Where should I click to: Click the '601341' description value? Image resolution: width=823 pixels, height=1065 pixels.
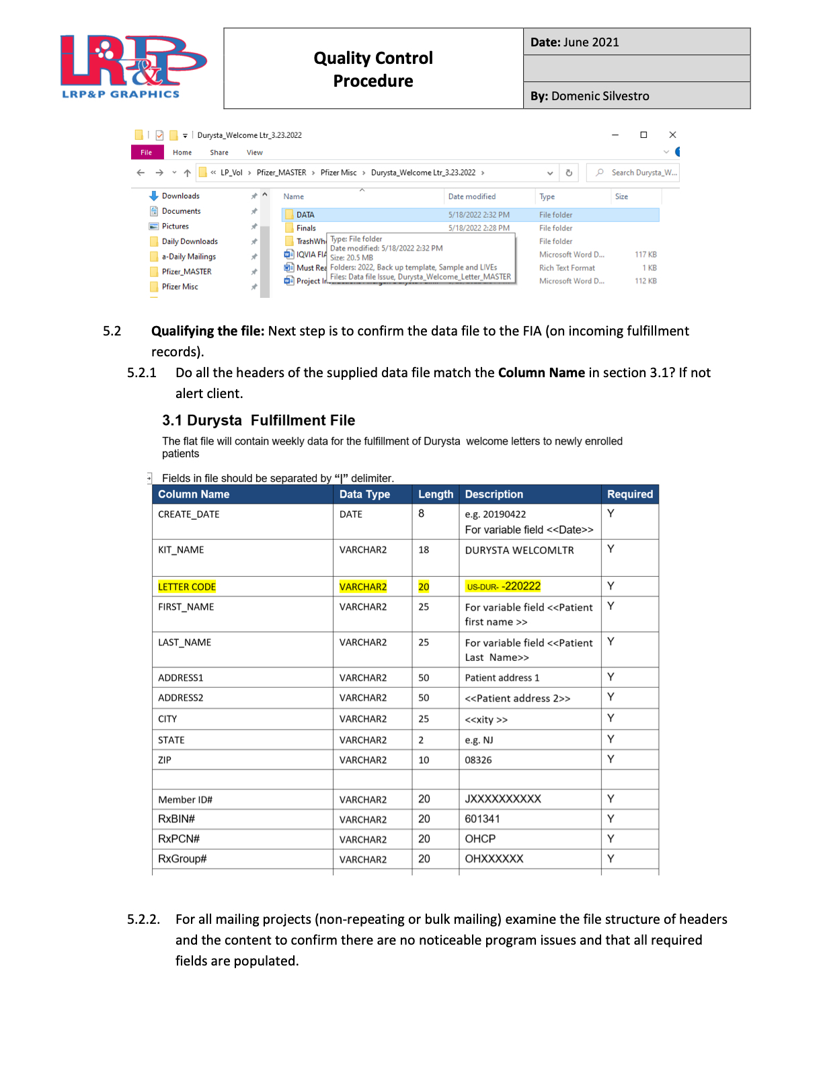(482, 819)
